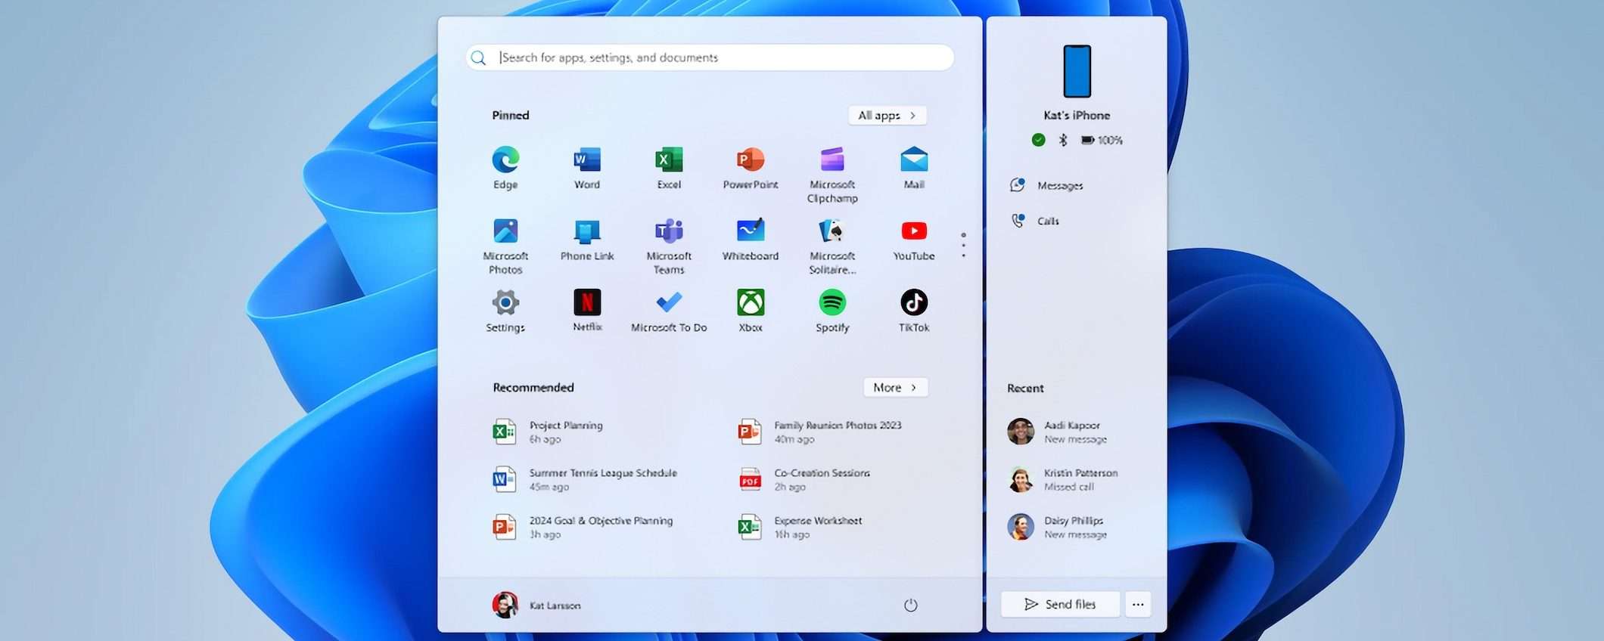Click the Bluetooth status icon
Image resolution: width=1604 pixels, height=641 pixels.
click(1063, 140)
